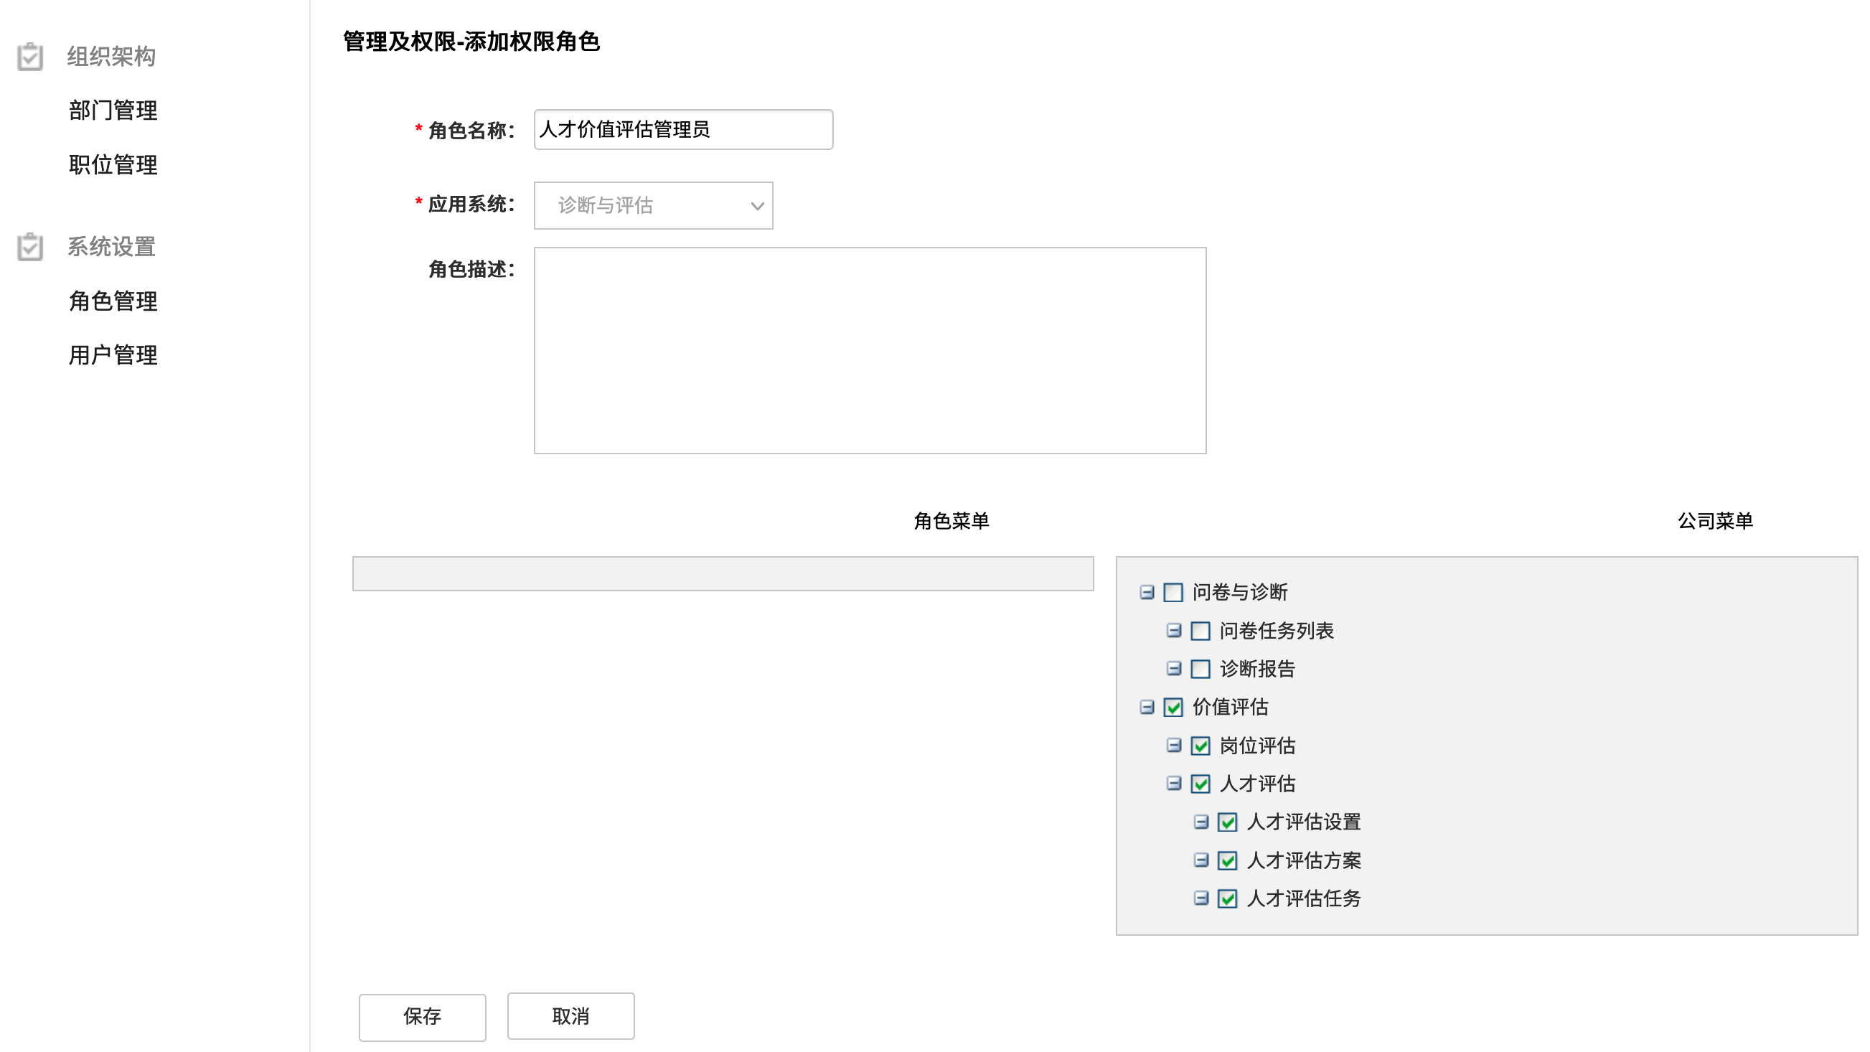This screenshot has height=1052, width=1870.
Task: Collapse the 人才评估 tree node
Action: click(x=1174, y=784)
